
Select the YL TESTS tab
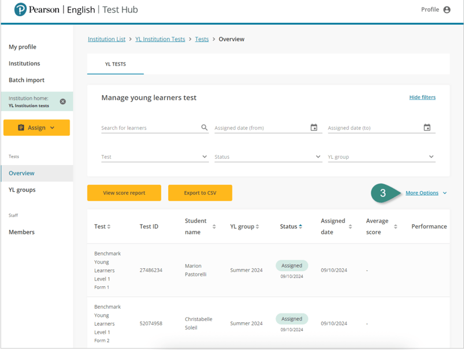click(115, 64)
